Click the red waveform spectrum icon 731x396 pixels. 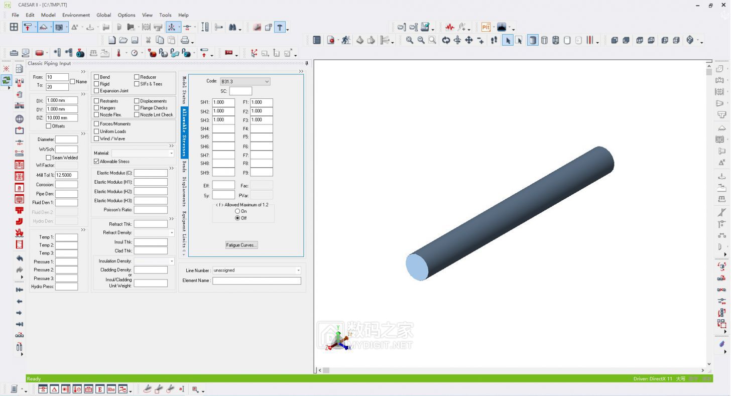[x=449, y=27]
